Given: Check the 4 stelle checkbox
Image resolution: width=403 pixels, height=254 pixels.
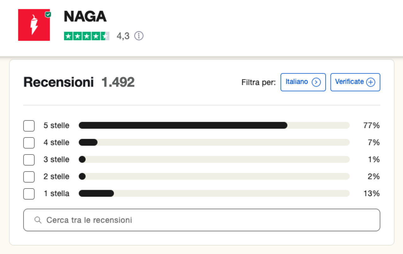Looking at the screenshot, I should [x=29, y=143].
